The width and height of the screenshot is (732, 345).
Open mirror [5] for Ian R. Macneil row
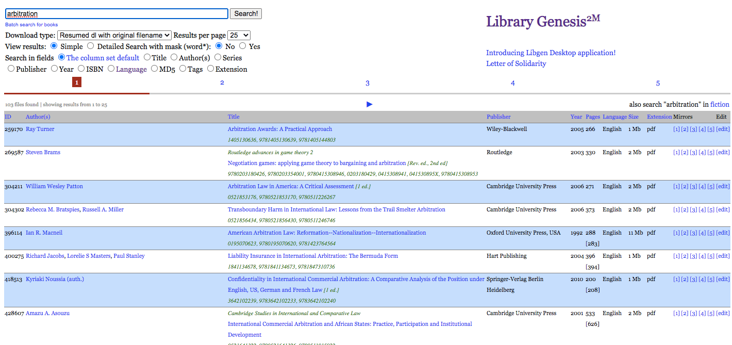pyautogui.click(x=711, y=233)
